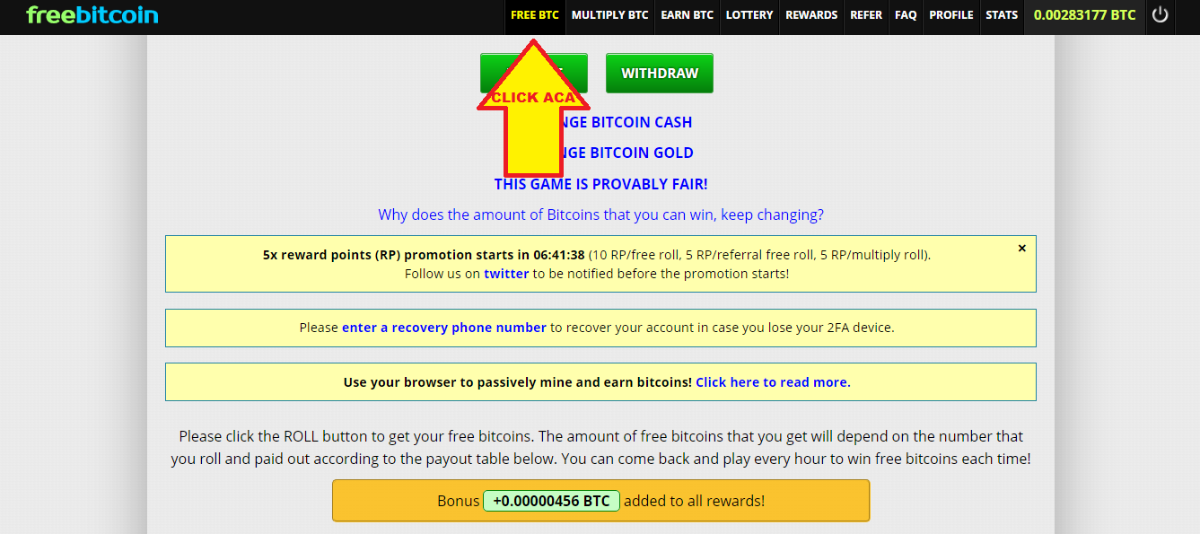This screenshot has height=534, width=1200.
Task: Click REFER in the top menu
Action: (x=866, y=15)
